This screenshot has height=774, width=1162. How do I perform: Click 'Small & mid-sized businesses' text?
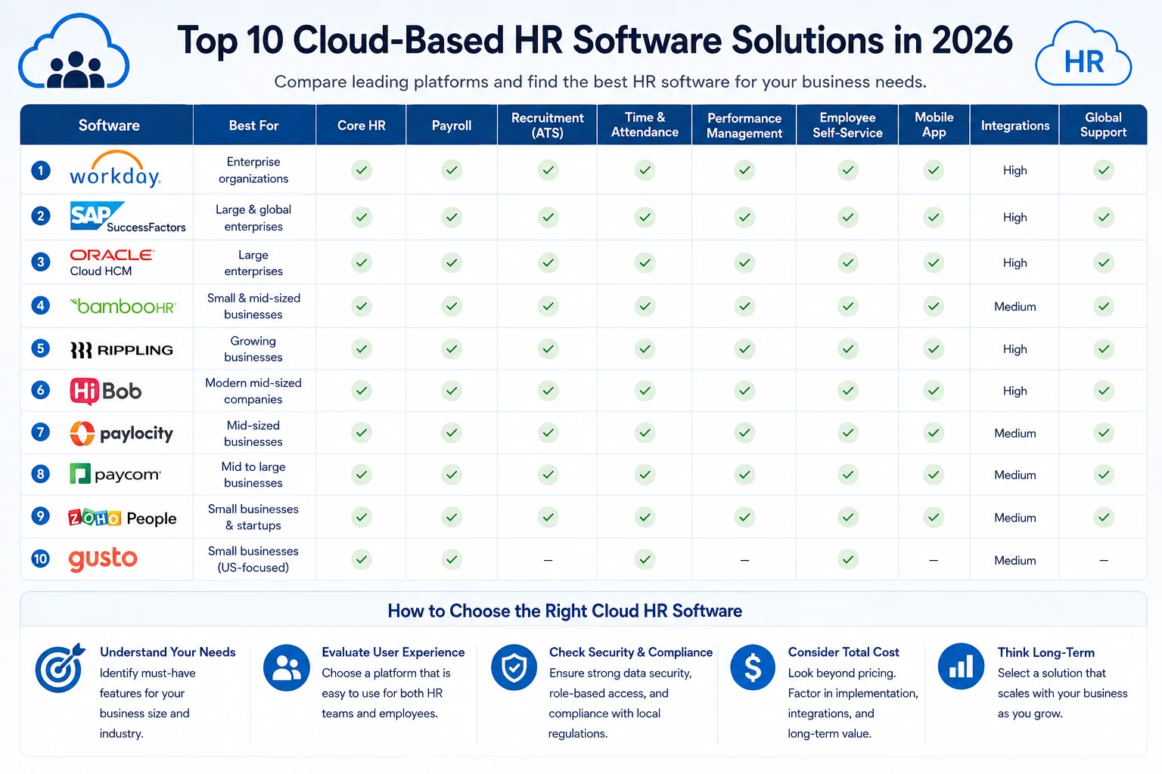(x=253, y=306)
